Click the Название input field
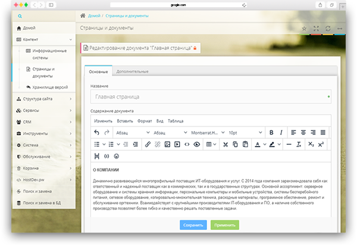The height and width of the screenshot is (246, 357). pos(211,96)
